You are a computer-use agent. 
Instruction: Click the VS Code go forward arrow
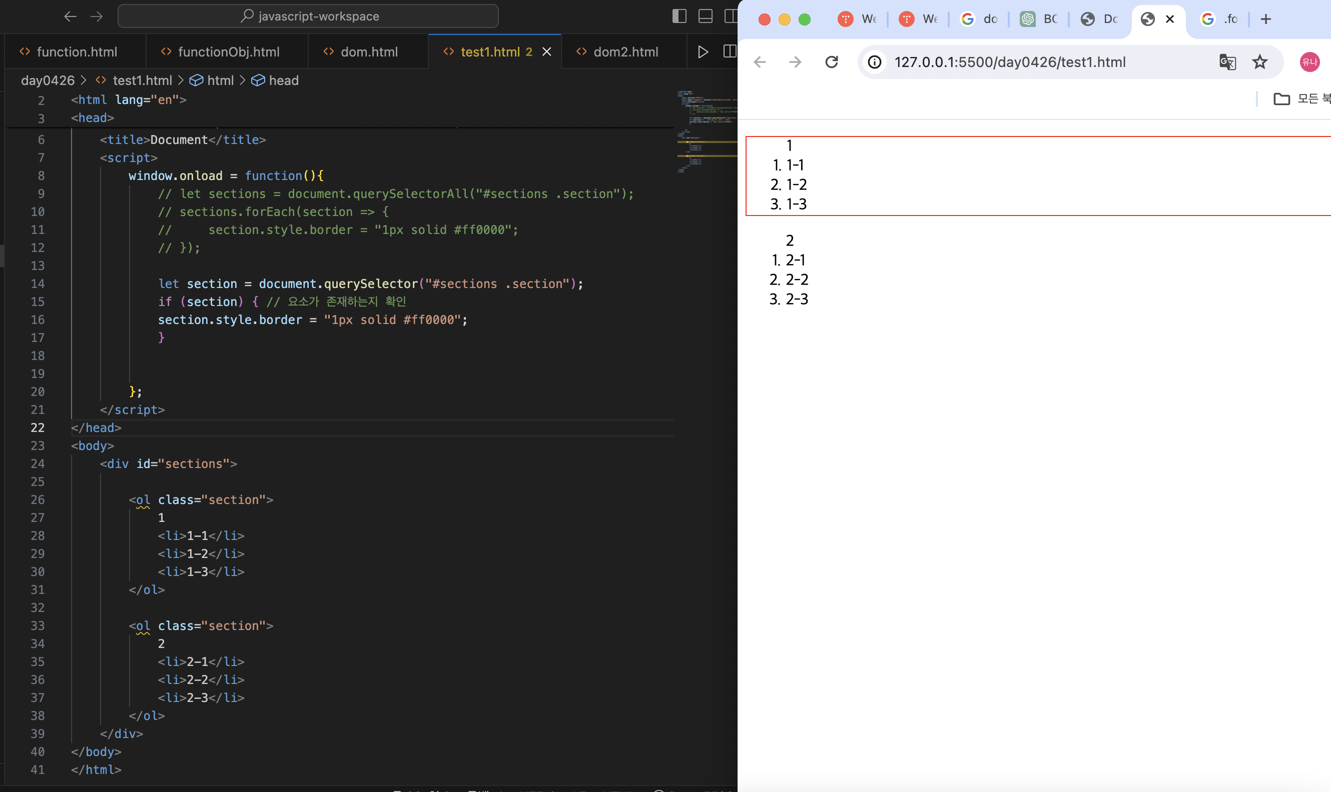coord(97,16)
